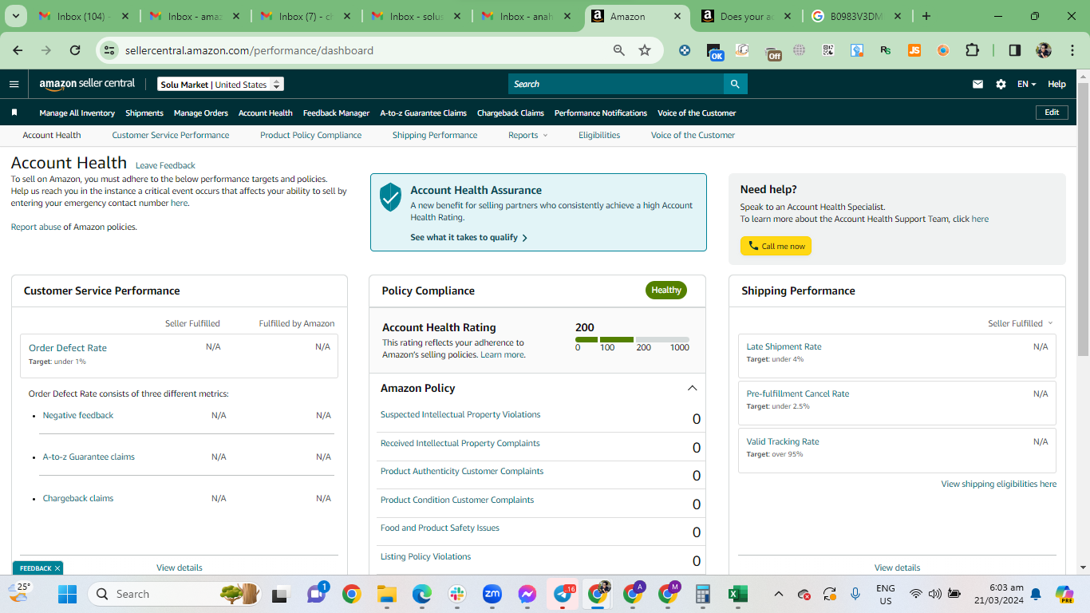The image size is (1090, 613).
Task: Bookmark this page with the star icon
Action: (645, 50)
